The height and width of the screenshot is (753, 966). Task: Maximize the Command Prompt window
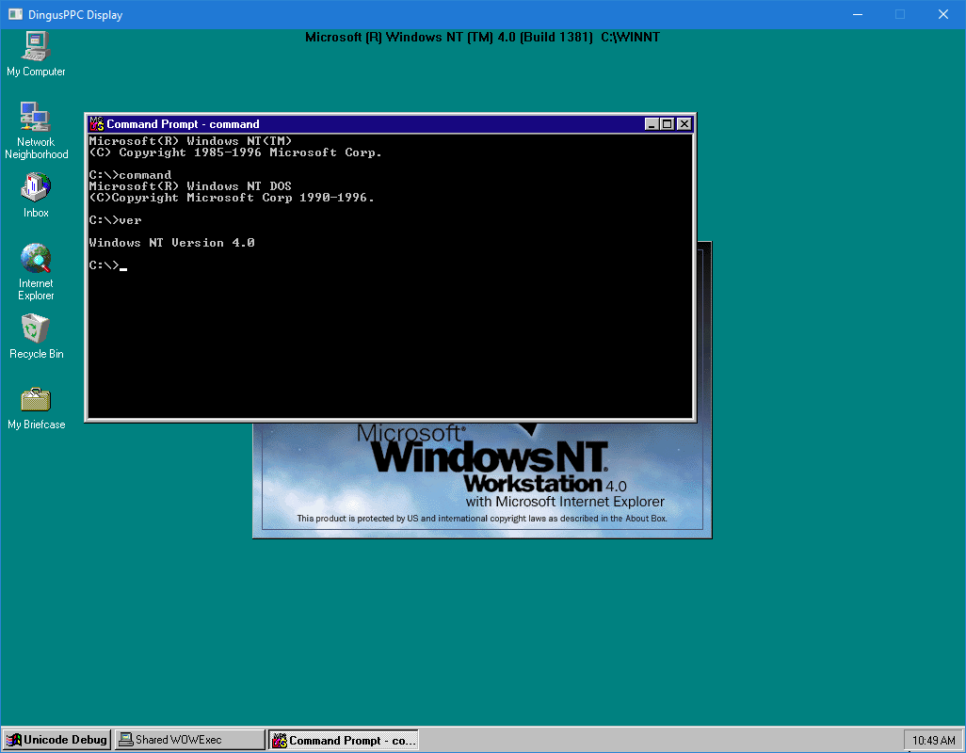coord(668,123)
